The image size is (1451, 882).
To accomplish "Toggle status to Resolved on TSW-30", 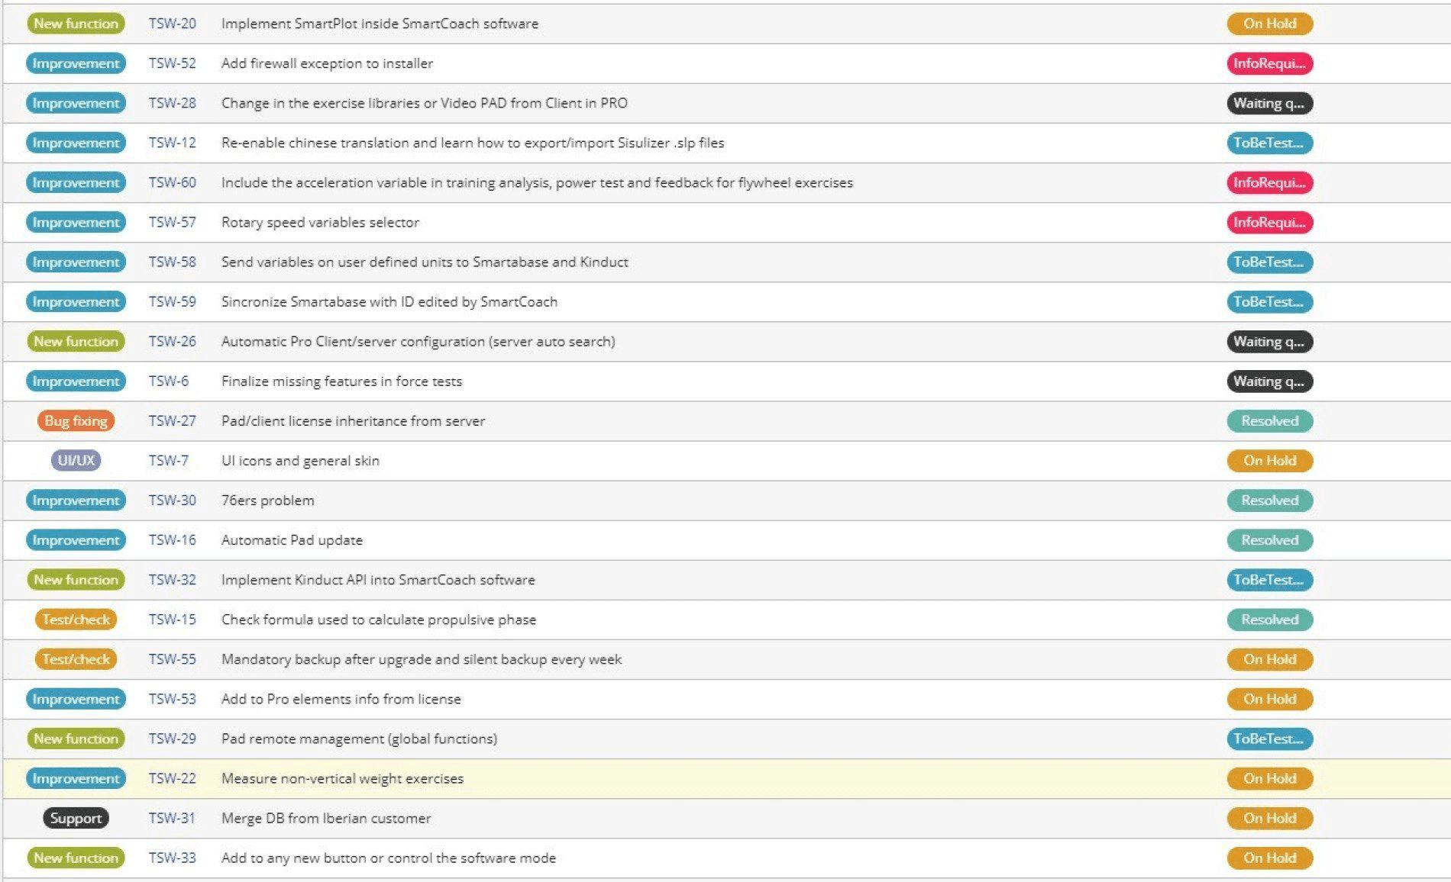I will pyautogui.click(x=1269, y=500).
